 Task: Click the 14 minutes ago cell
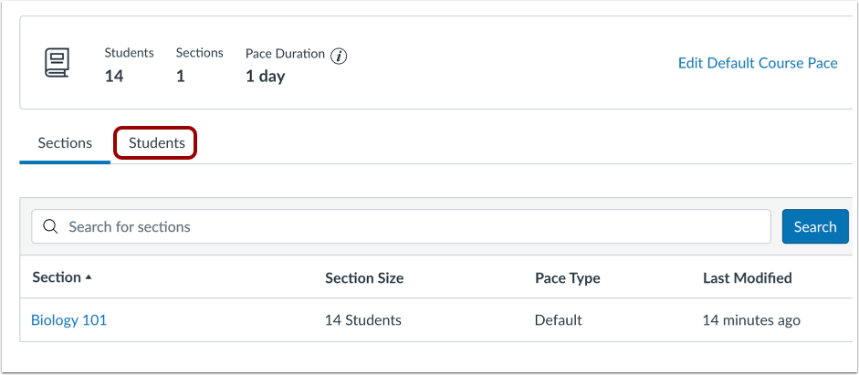[751, 320]
